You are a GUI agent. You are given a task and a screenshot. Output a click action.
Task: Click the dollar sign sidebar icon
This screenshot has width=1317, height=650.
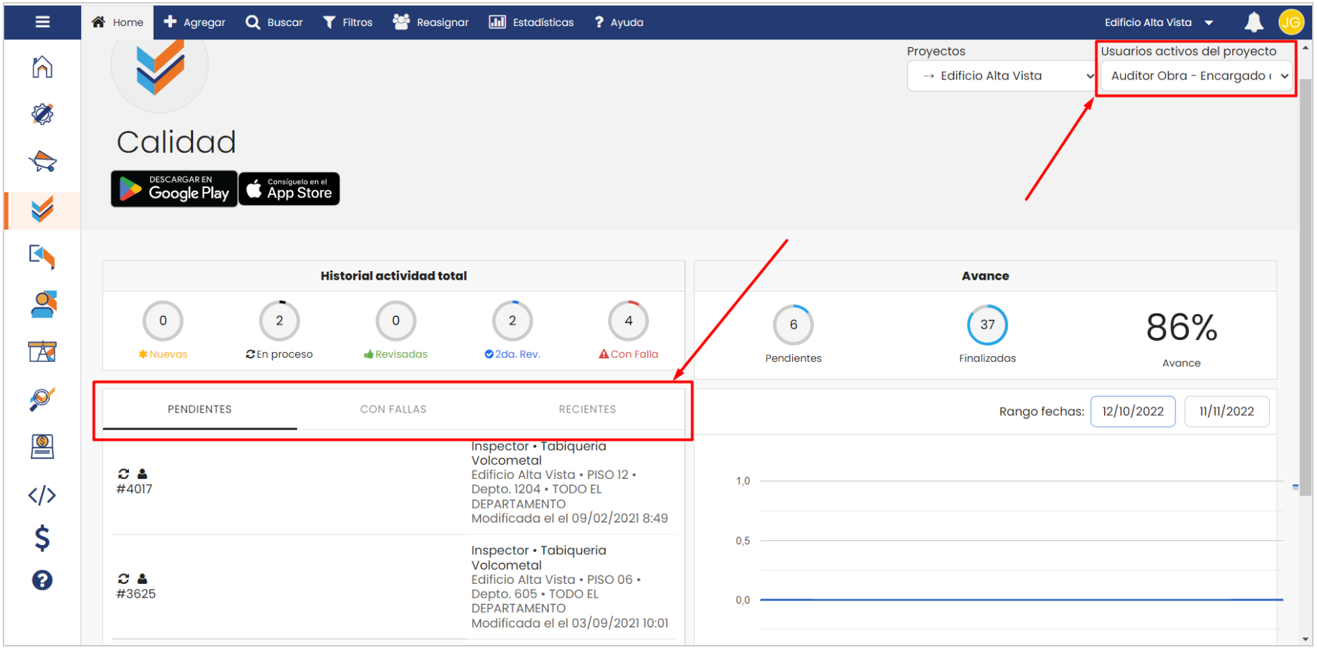pos(42,538)
